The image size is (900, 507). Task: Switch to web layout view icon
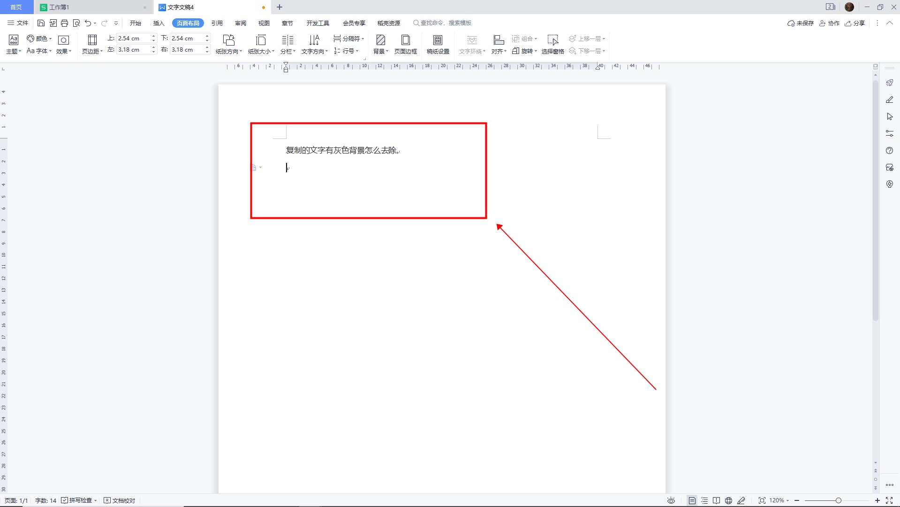pos(728,500)
